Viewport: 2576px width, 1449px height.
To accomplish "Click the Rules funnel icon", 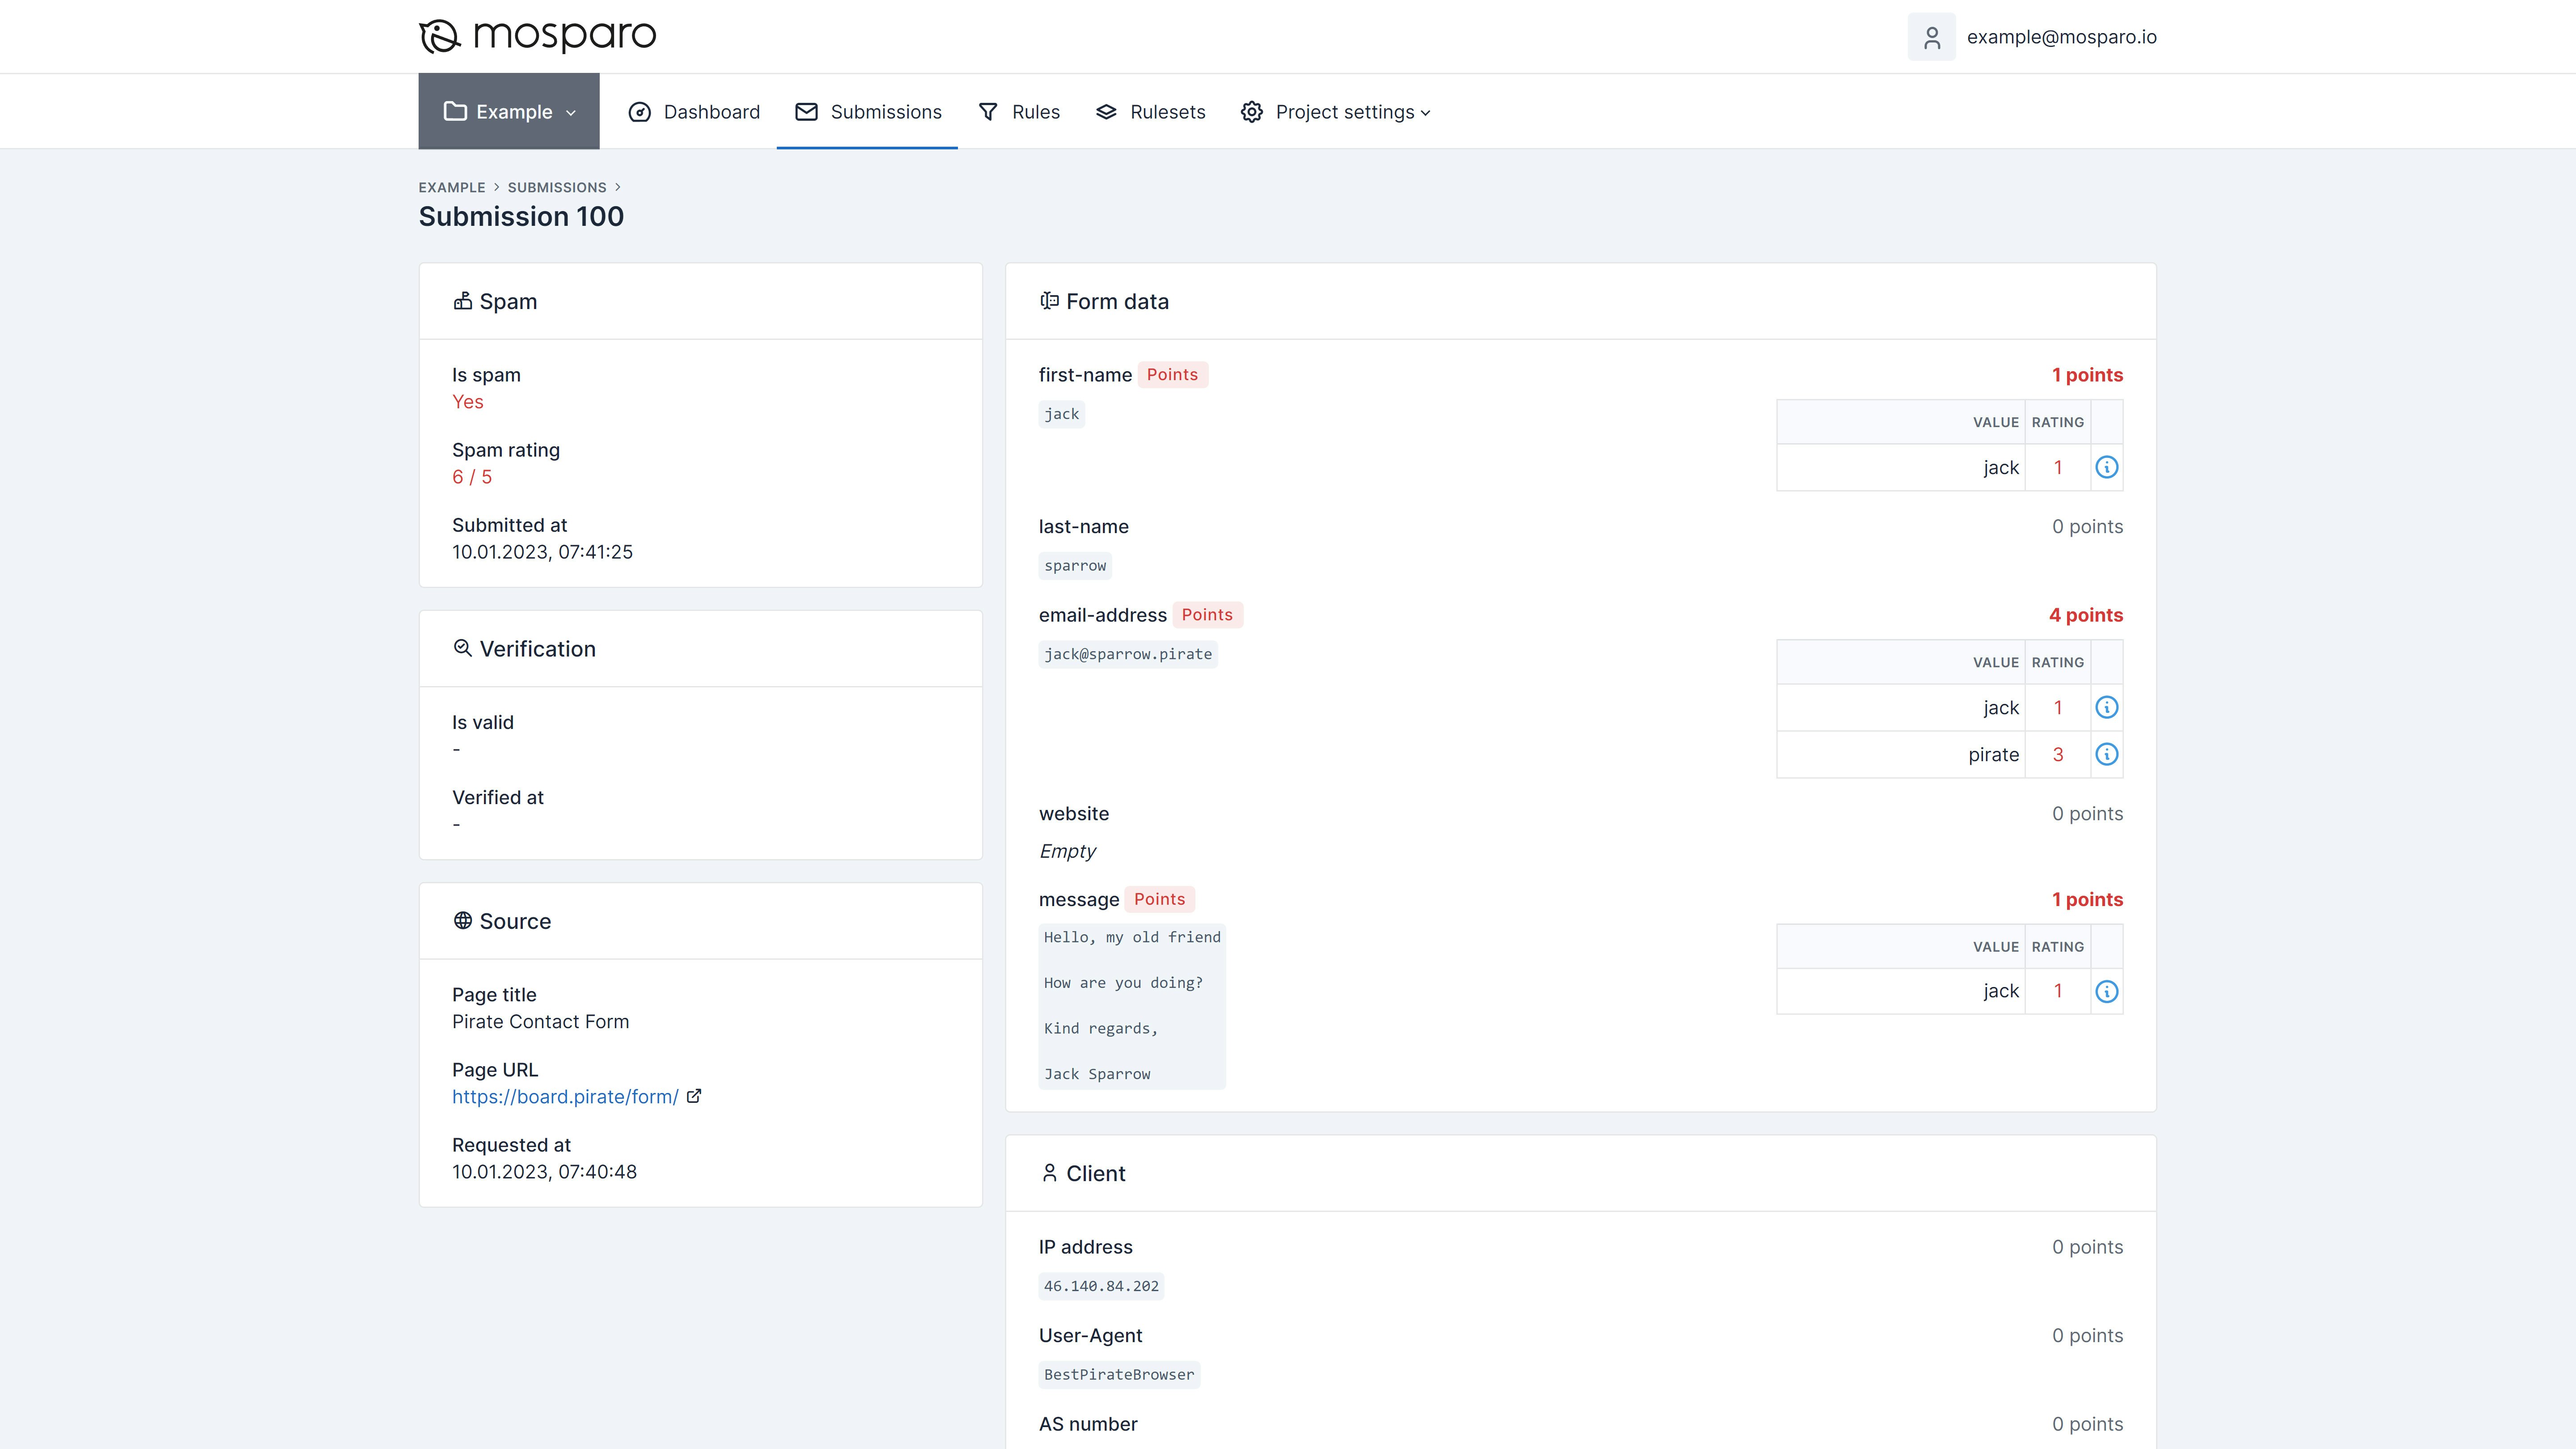I will pyautogui.click(x=988, y=112).
